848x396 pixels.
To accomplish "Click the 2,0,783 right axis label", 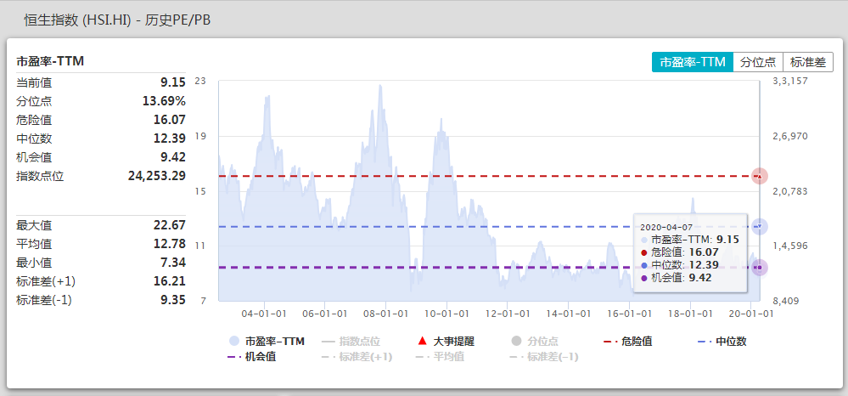I will [790, 191].
